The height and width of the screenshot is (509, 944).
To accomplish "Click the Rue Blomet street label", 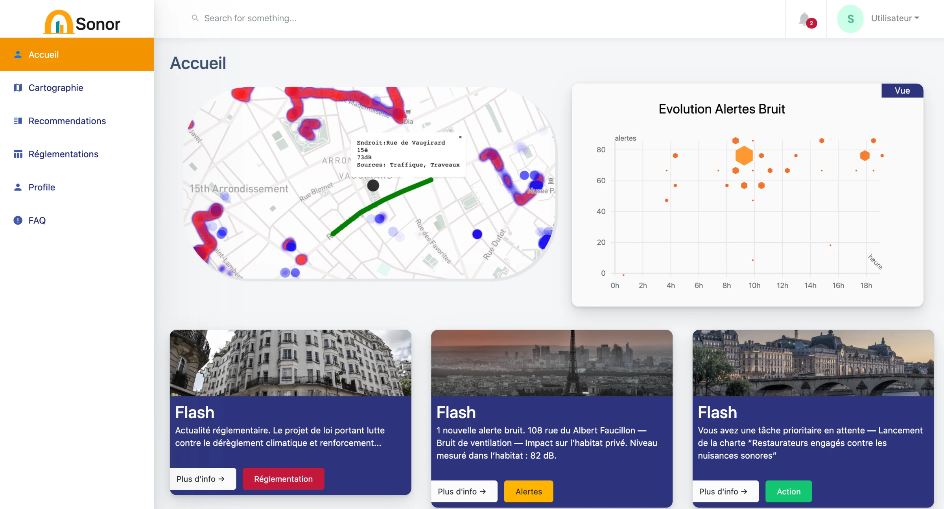I will click(316, 192).
